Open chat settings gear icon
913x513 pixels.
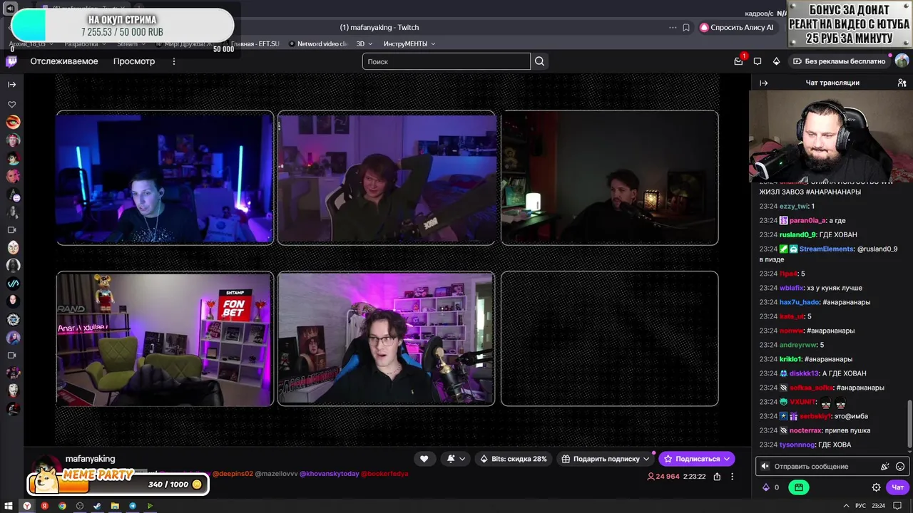click(x=876, y=487)
